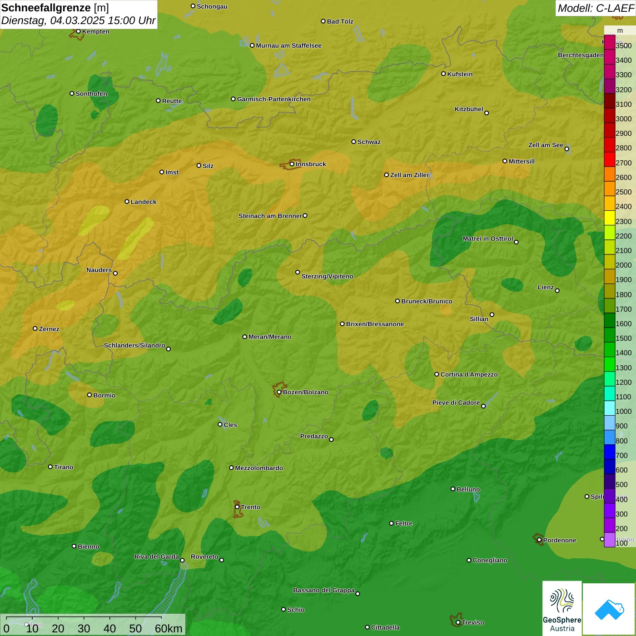Click the Bienno label

tap(89, 547)
